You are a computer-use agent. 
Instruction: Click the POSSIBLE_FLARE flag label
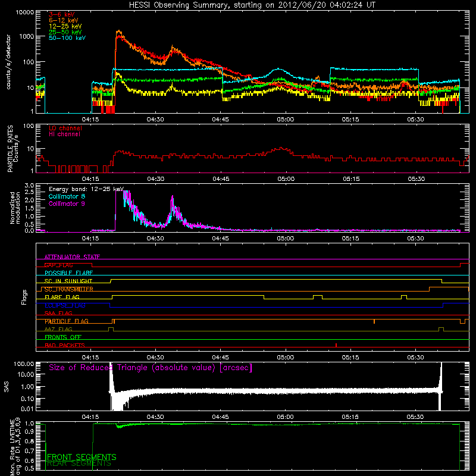coord(68,273)
